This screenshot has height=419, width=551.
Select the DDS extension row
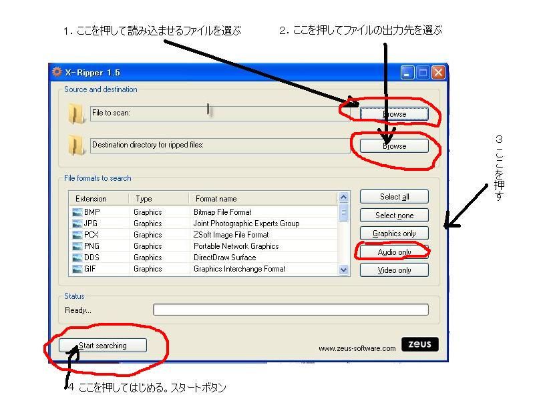click(204, 258)
